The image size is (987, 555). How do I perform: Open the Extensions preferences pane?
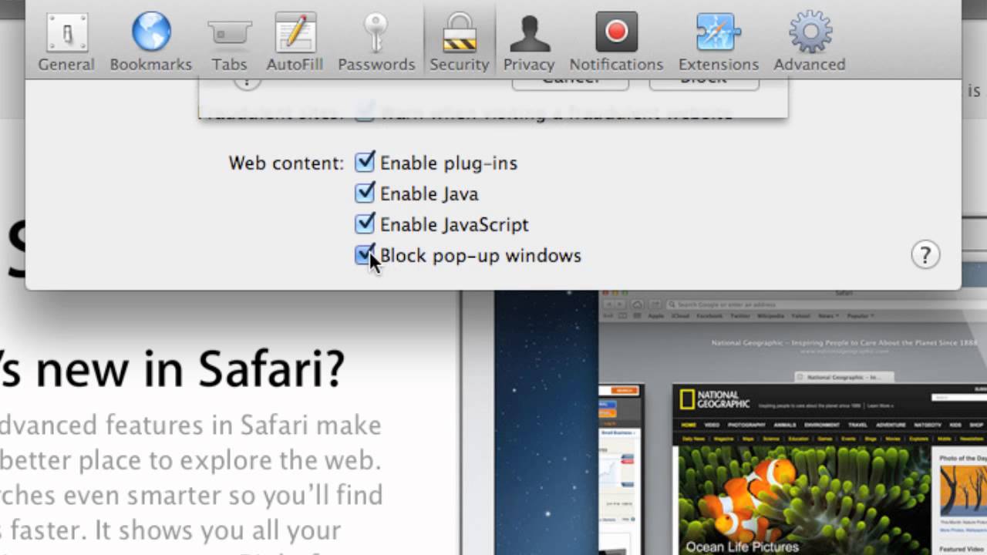click(x=718, y=42)
